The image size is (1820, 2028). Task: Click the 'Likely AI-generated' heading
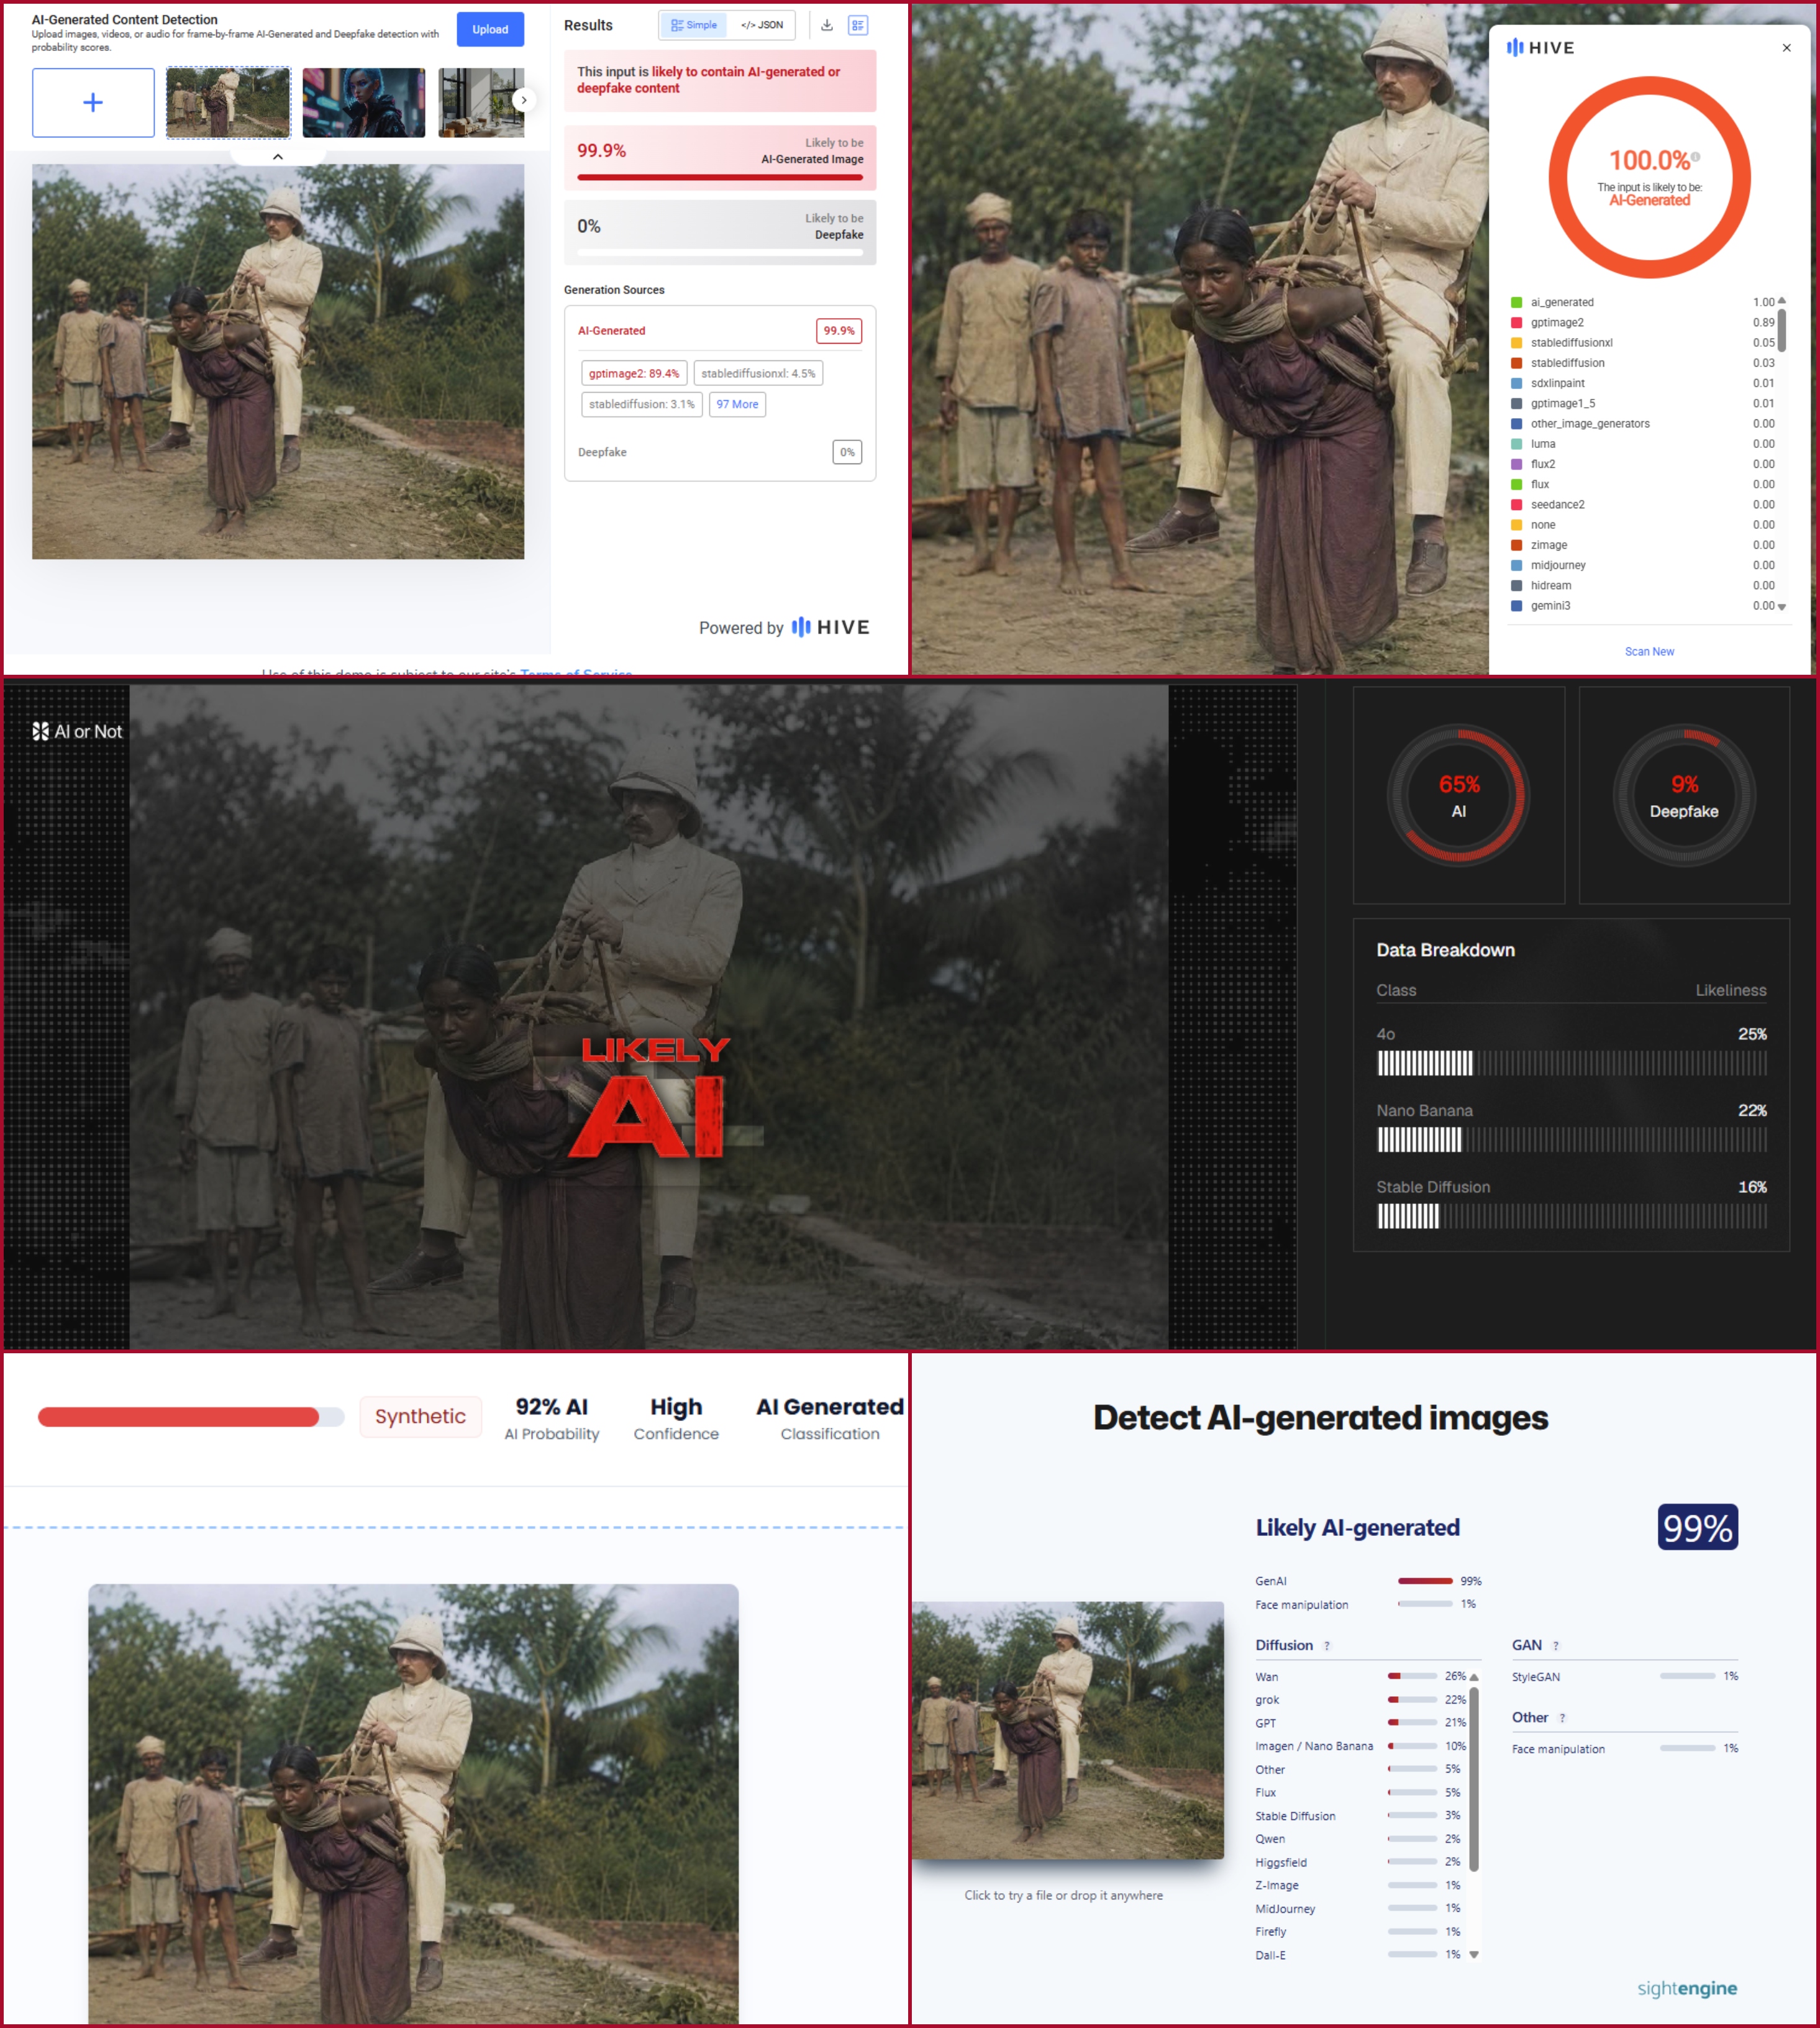tap(1357, 1527)
